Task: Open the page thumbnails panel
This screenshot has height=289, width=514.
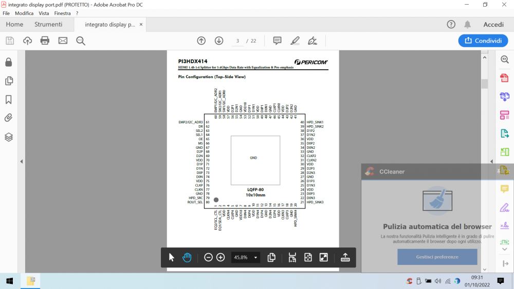Action: 9,81
